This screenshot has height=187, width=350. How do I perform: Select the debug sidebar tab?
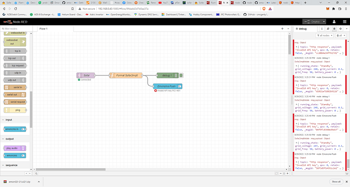click(305, 29)
